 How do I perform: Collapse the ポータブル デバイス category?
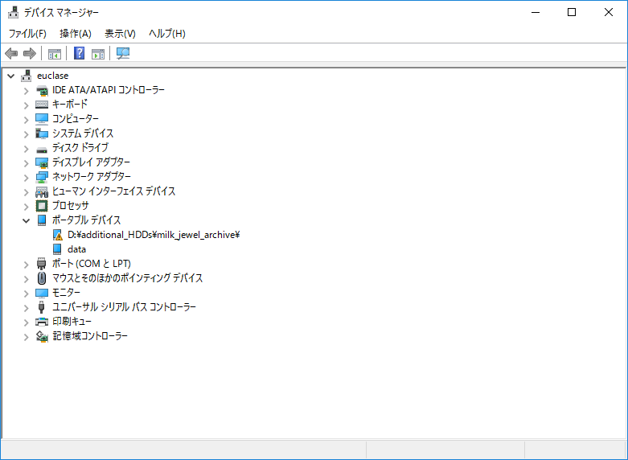[26, 220]
